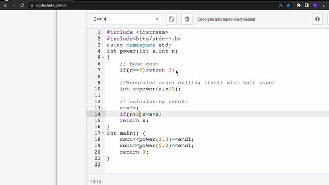Click 'Code gets auto saved every second' text

[226, 20]
